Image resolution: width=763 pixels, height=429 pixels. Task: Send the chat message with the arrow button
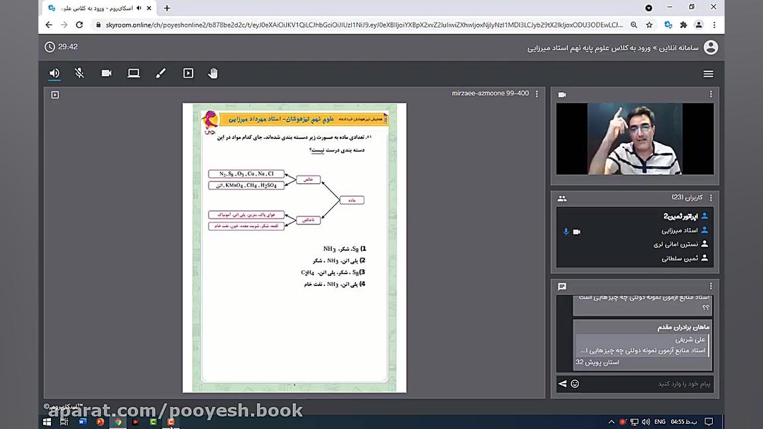562,383
